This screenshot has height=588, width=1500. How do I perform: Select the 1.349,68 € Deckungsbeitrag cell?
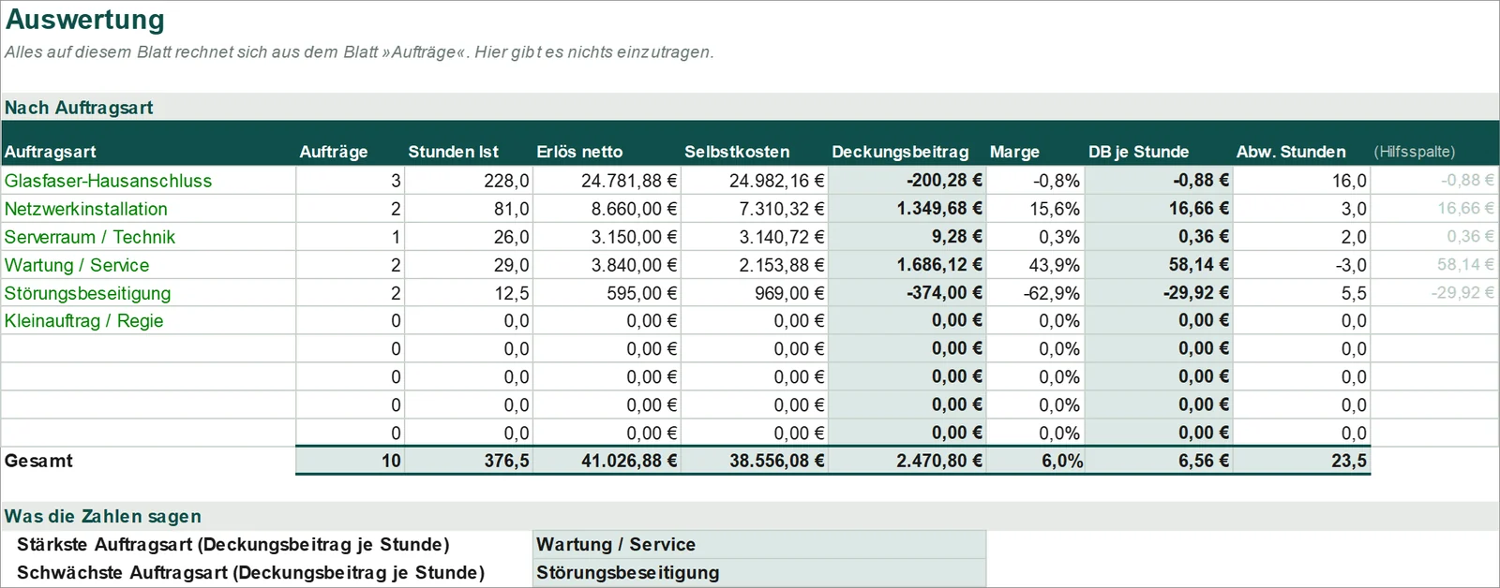click(x=907, y=209)
